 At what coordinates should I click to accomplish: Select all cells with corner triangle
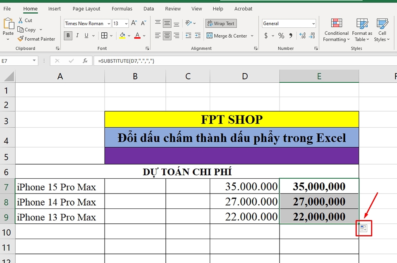click(x=9, y=76)
